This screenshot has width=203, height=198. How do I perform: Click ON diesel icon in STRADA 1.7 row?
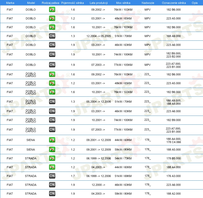point(52,176)
